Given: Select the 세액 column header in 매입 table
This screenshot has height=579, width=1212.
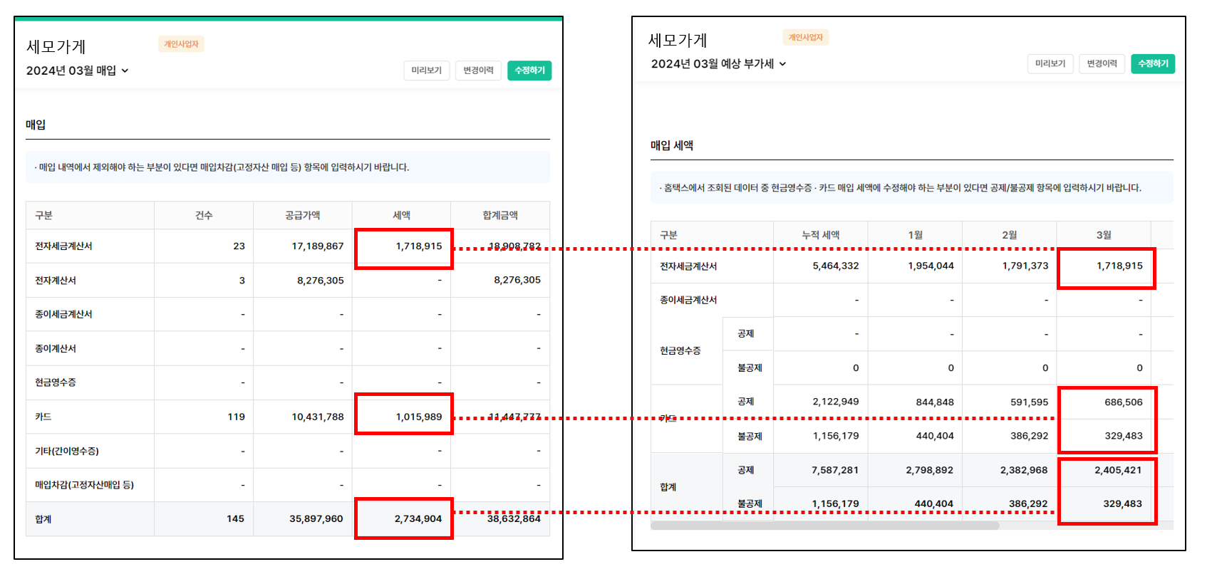Looking at the screenshot, I should click(401, 215).
